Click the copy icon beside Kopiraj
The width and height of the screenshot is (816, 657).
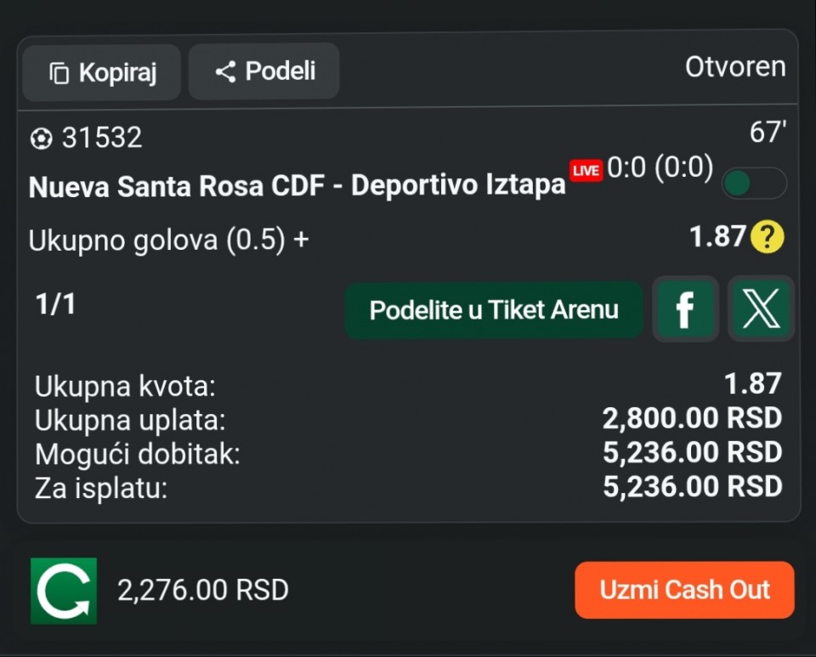tap(59, 74)
